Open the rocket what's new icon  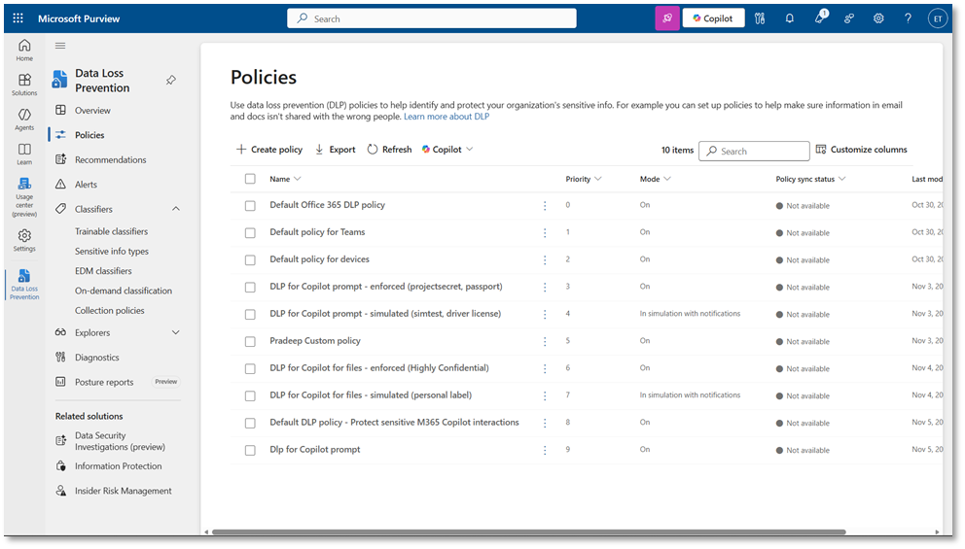[x=820, y=17]
